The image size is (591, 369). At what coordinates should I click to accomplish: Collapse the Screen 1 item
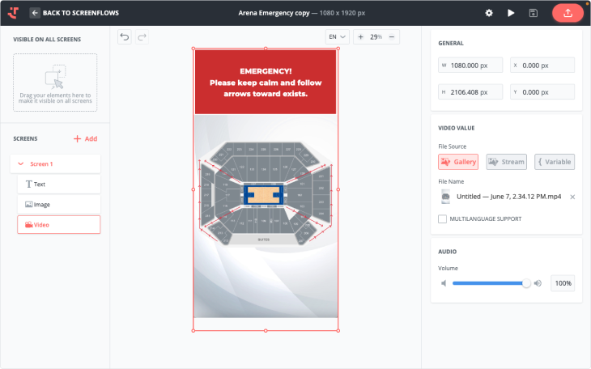pyautogui.click(x=21, y=164)
